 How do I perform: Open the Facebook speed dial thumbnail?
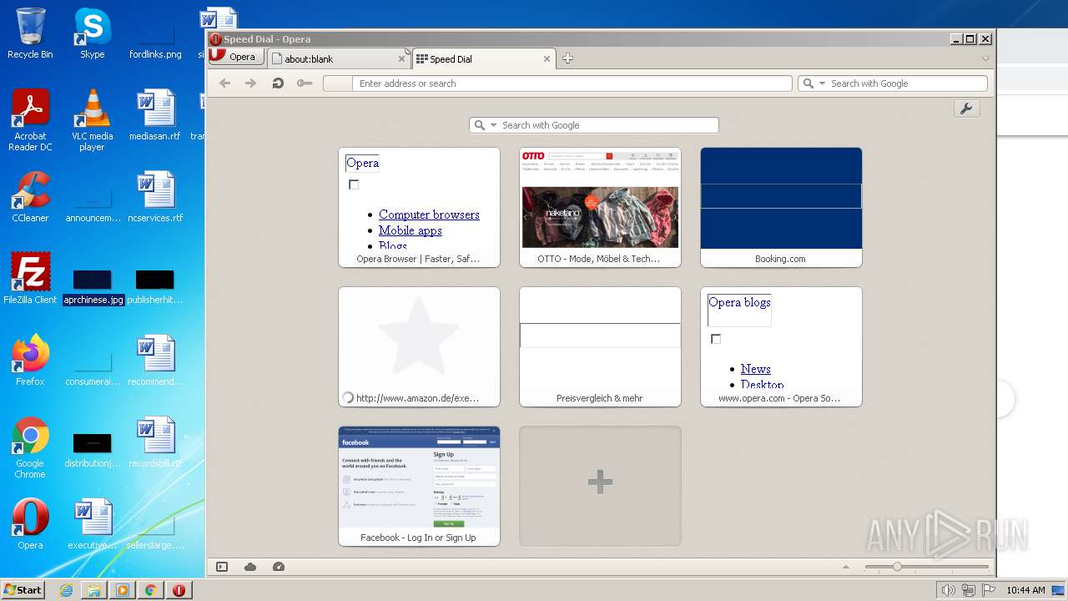click(419, 486)
